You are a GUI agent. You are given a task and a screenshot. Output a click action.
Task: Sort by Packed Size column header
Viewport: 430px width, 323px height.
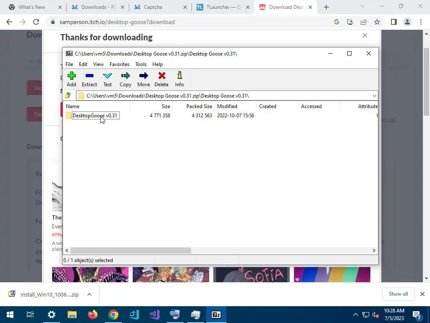pos(193,106)
